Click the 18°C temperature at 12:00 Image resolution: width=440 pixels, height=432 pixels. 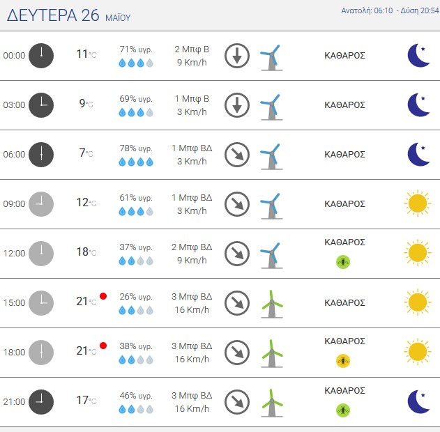click(86, 252)
